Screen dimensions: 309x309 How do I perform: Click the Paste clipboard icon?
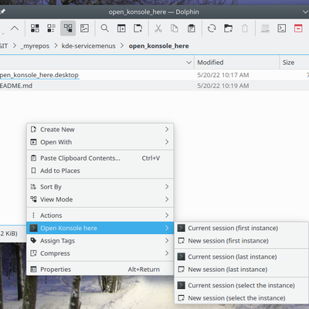191,28
